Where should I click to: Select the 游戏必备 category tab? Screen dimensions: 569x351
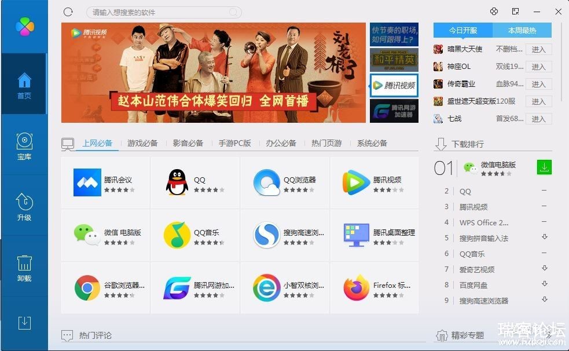pos(142,143)
